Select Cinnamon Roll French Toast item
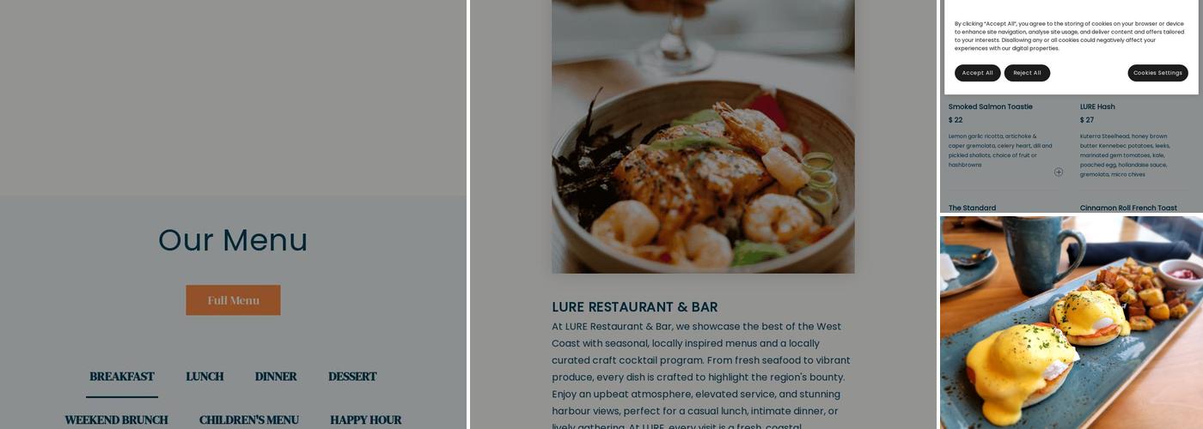Image resolution: width=1203 pixels, height=429 pixels. tap(1128, 208)
